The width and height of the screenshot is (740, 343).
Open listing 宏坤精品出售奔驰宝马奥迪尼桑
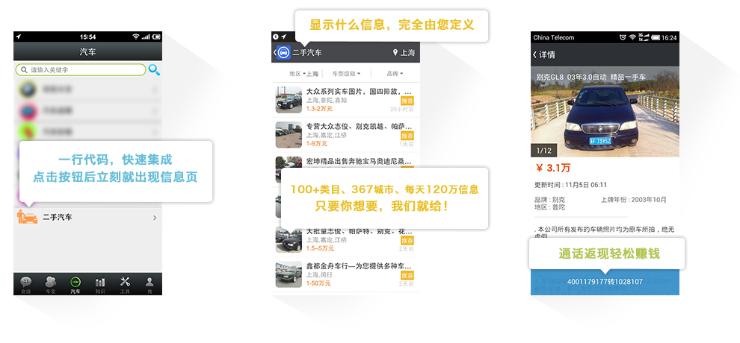(345, 161)
